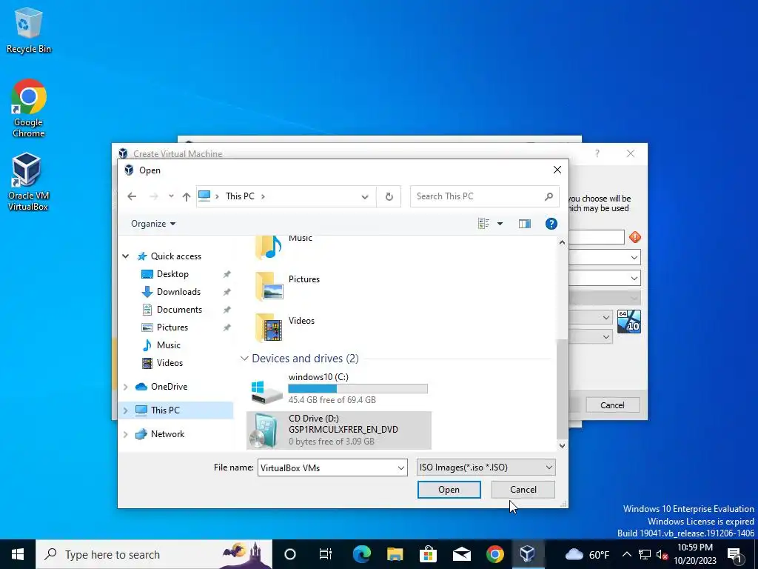Open the Recycle Bin desktop icon
Screen dimensions: 758x569
click(x=29, y=30)
